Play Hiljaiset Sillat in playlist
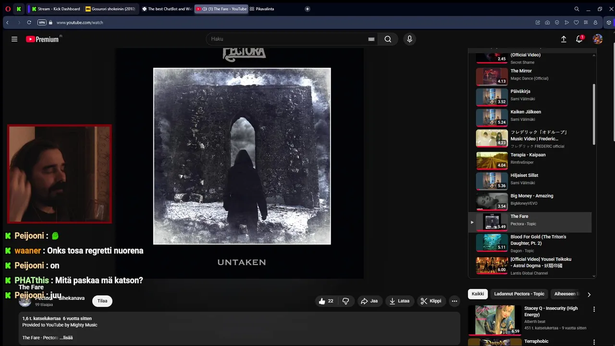Viewport: 615px width, 346px height. 530,181
